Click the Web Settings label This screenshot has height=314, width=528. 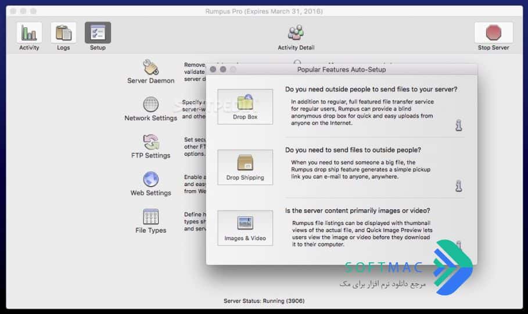click(151, 193)
